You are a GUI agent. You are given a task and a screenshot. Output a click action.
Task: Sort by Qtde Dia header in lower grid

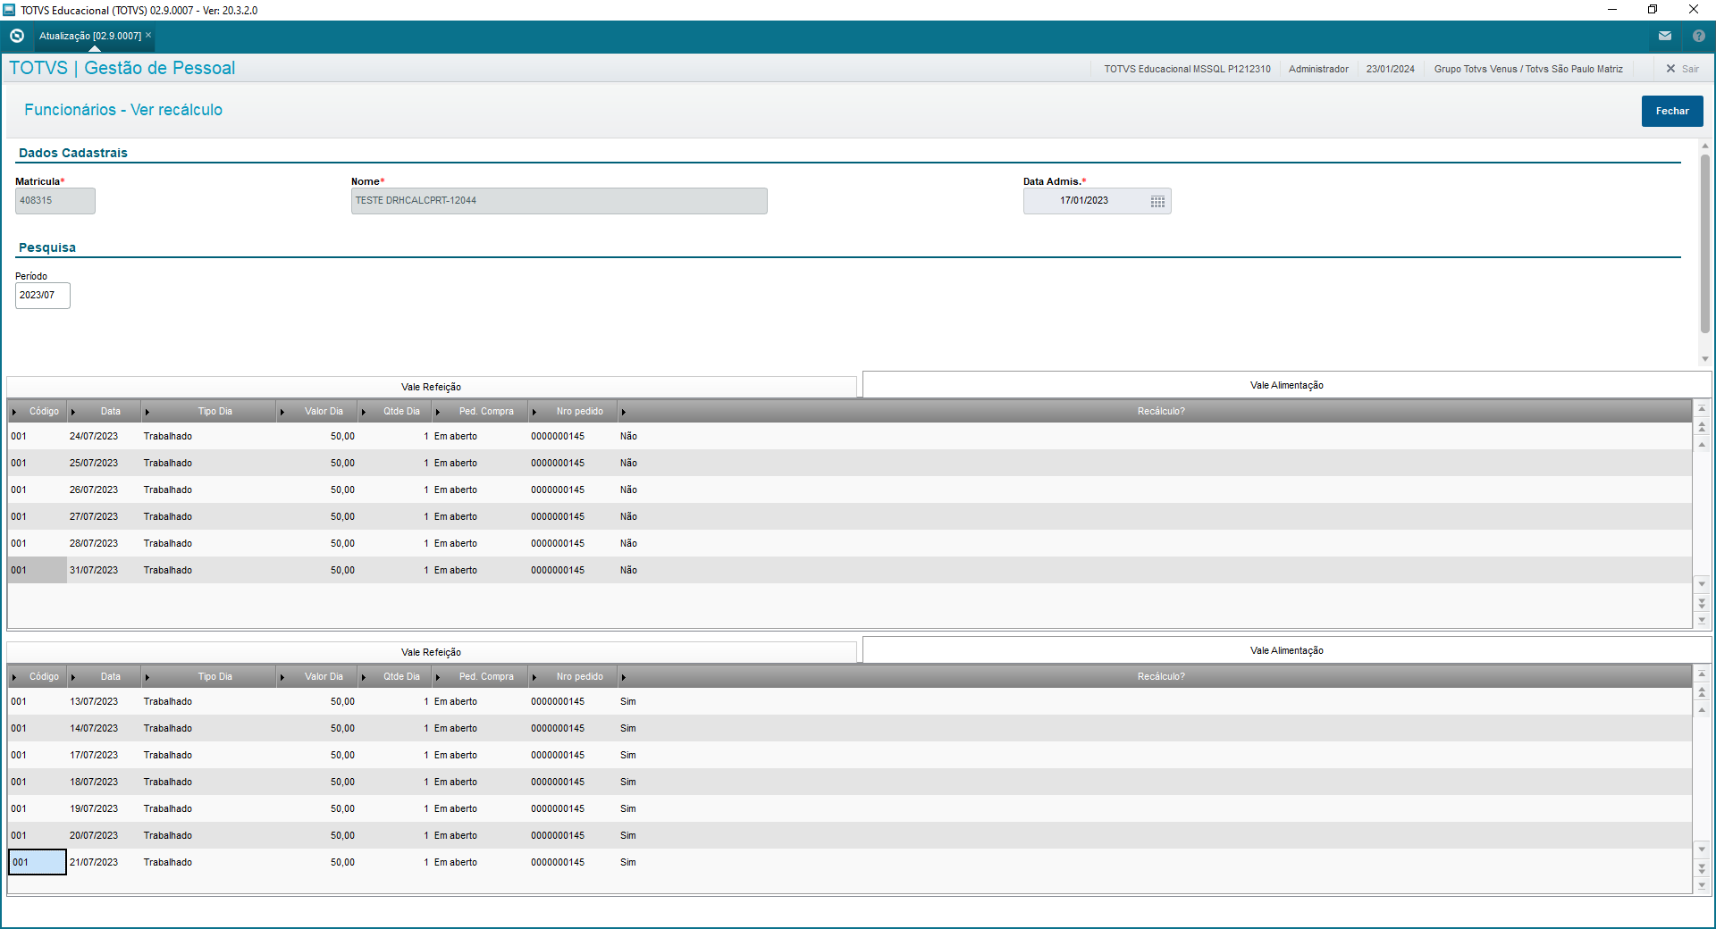click(x=401, y=677)
